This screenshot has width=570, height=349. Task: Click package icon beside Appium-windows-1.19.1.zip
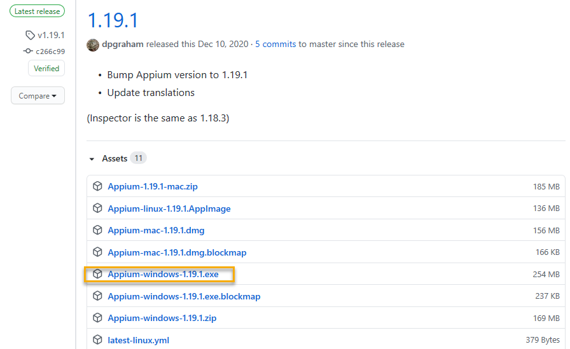click(97, 318)
